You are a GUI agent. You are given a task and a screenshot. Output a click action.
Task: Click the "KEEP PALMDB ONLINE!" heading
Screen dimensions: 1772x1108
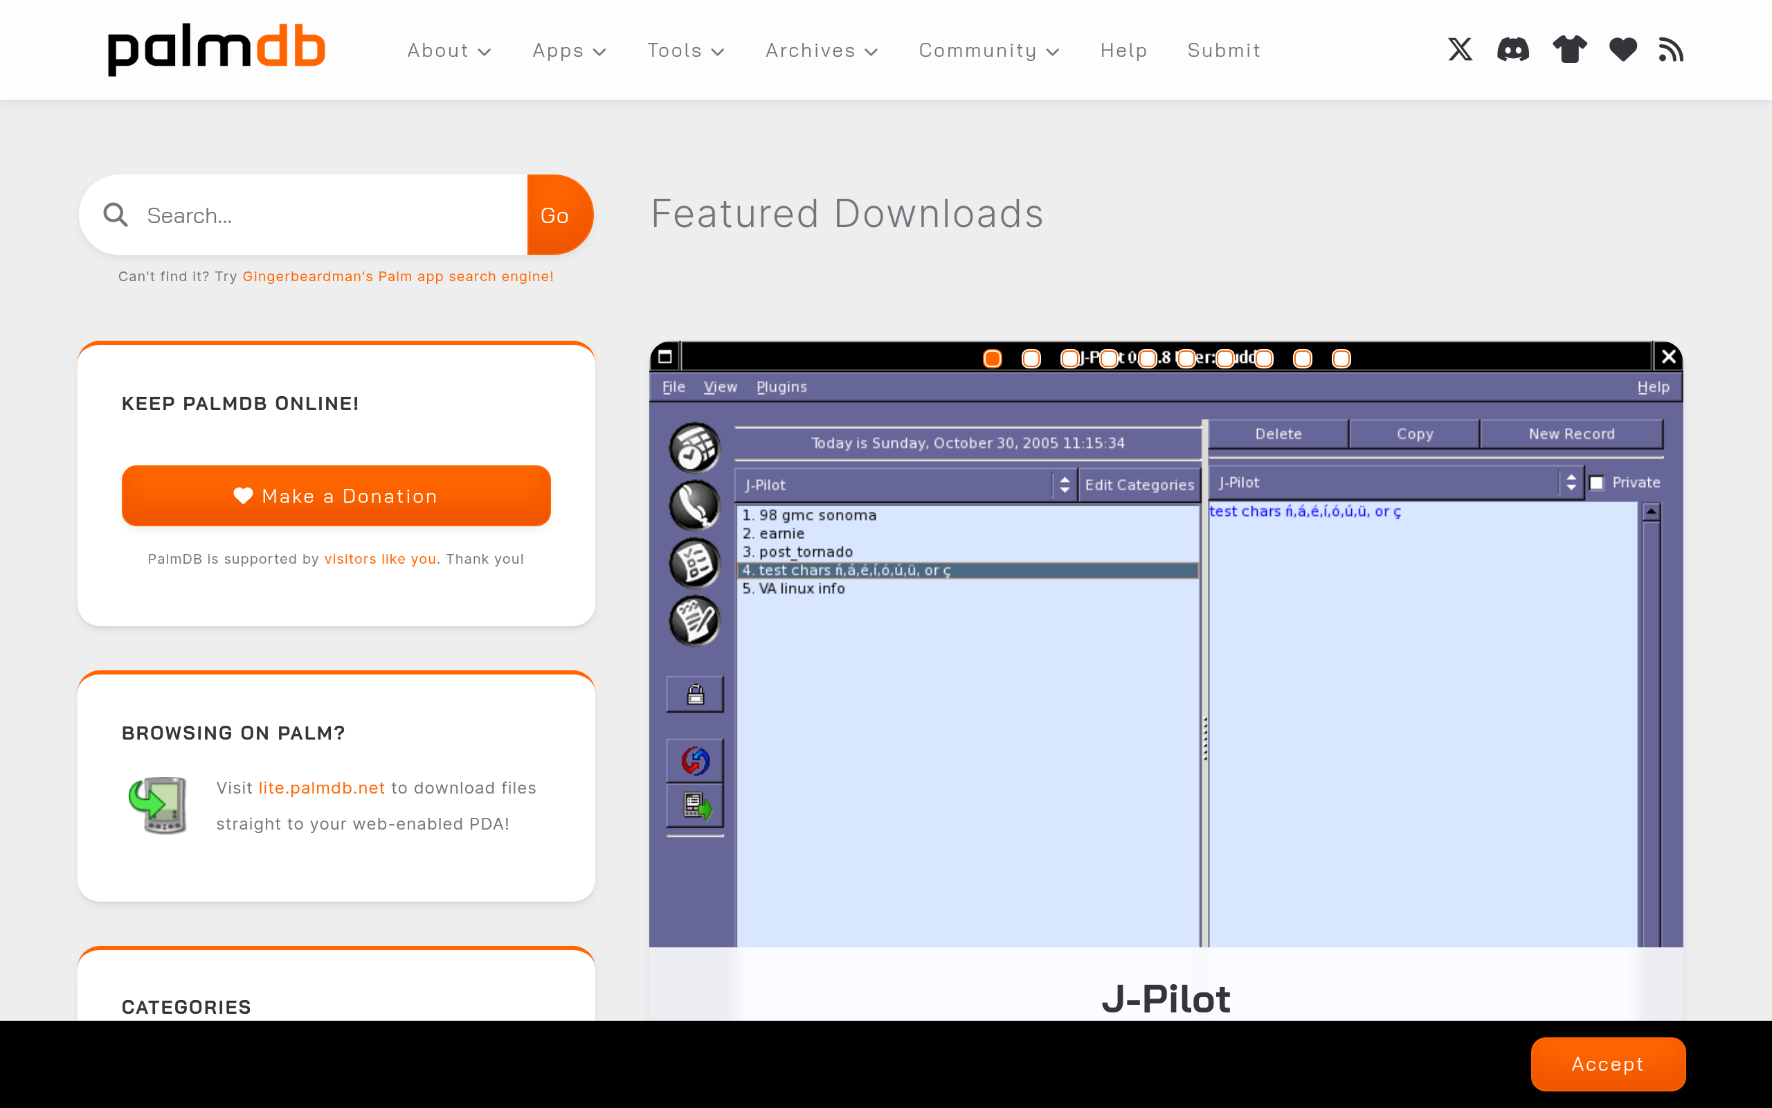(240, 404)
